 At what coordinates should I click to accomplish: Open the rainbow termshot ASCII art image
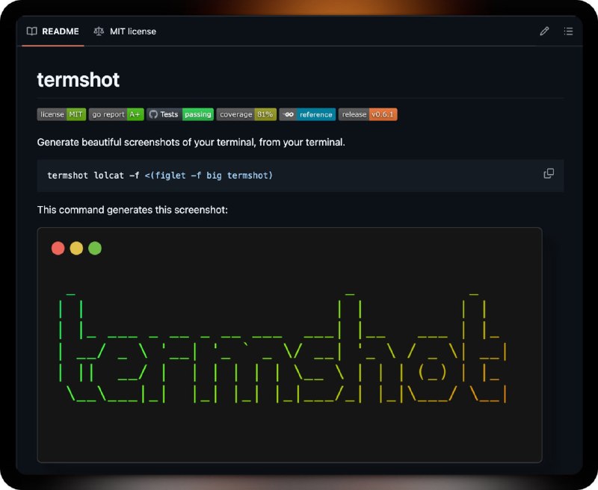point(289,345)
